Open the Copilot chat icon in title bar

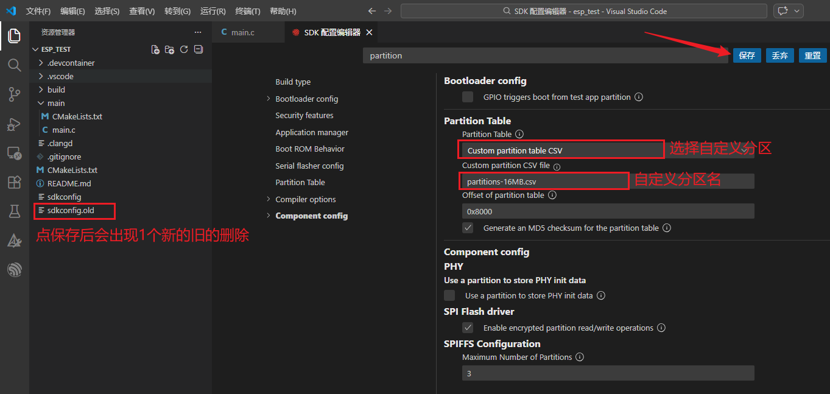[x=782, y=11]
